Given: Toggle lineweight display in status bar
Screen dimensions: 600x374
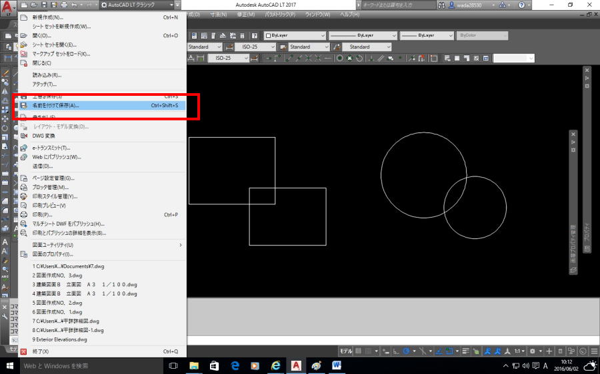Looking at the screenshot, I should pyautogui.click(x=466, y=351).
